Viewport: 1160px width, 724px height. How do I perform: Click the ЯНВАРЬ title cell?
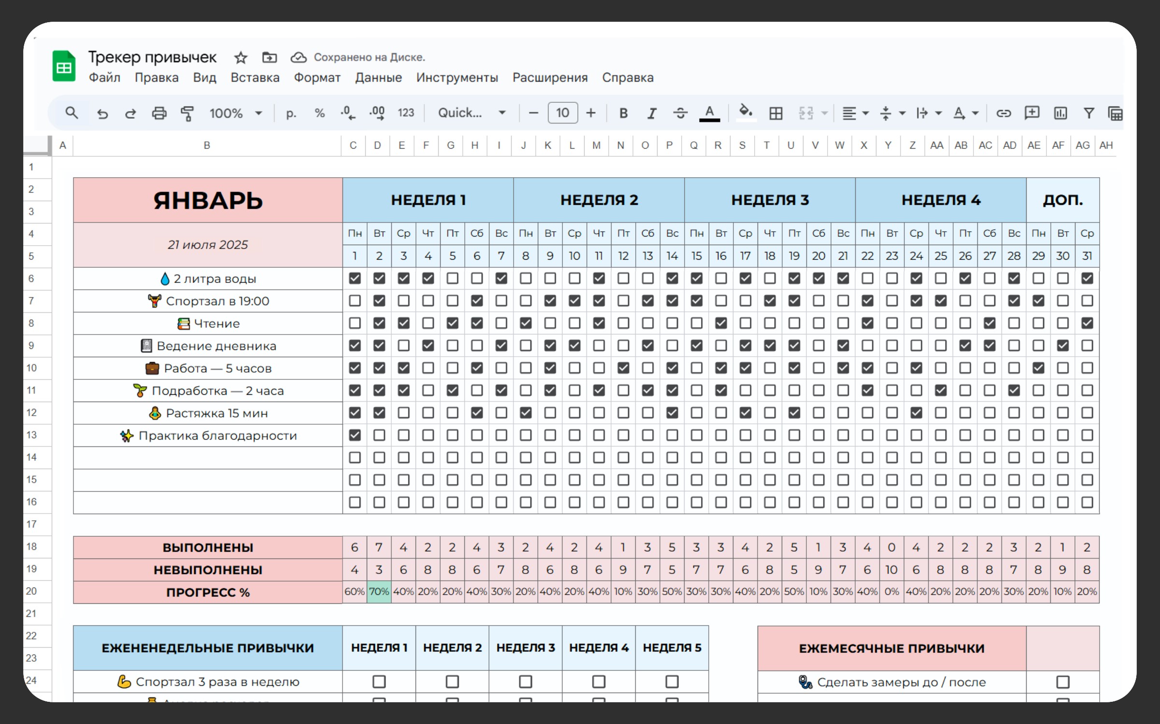(208, 200)
